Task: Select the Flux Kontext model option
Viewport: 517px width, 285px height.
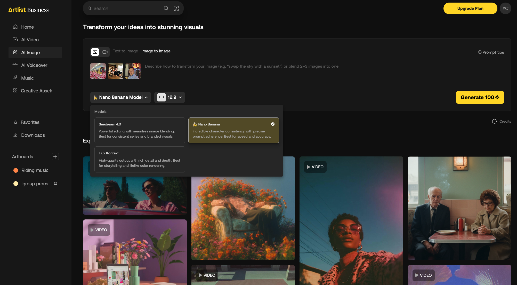Action: coord(140,159)
